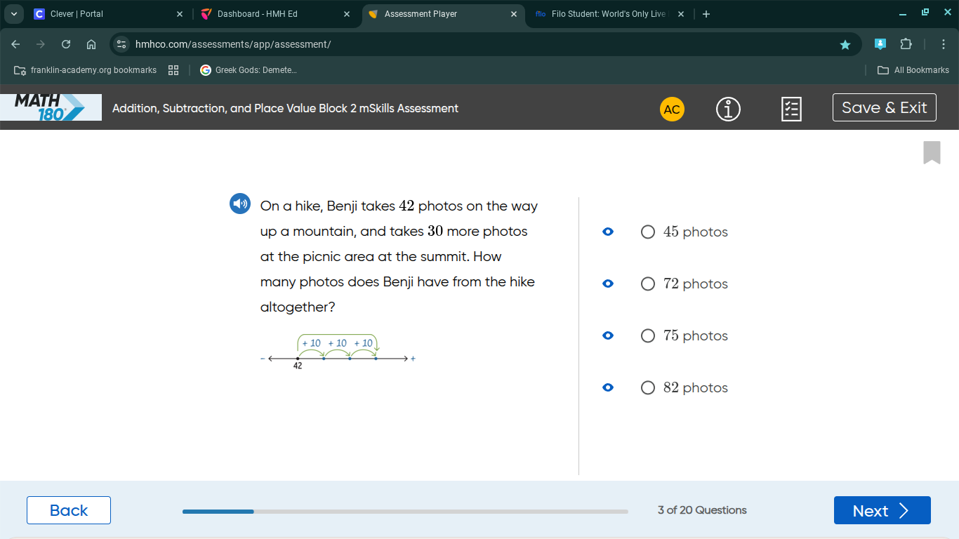Bookmark this question with the flag icon
Viewport: 959px width, 539px height.
tap(932, 152)
